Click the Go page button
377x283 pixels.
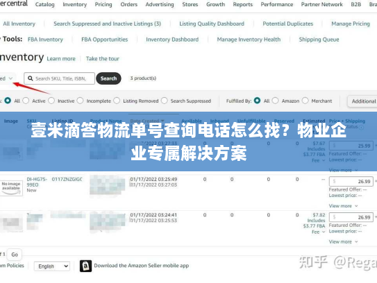click(15, 255)
